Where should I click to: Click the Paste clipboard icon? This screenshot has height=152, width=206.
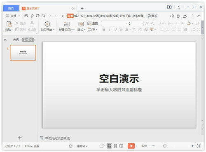[x=9, y=24]
